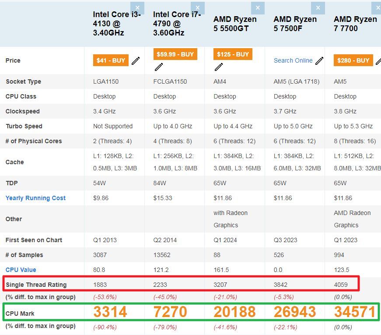Edit price pencil icon for Ryzen 5 5500GT

pyautogui.click(x=219, y=67)
